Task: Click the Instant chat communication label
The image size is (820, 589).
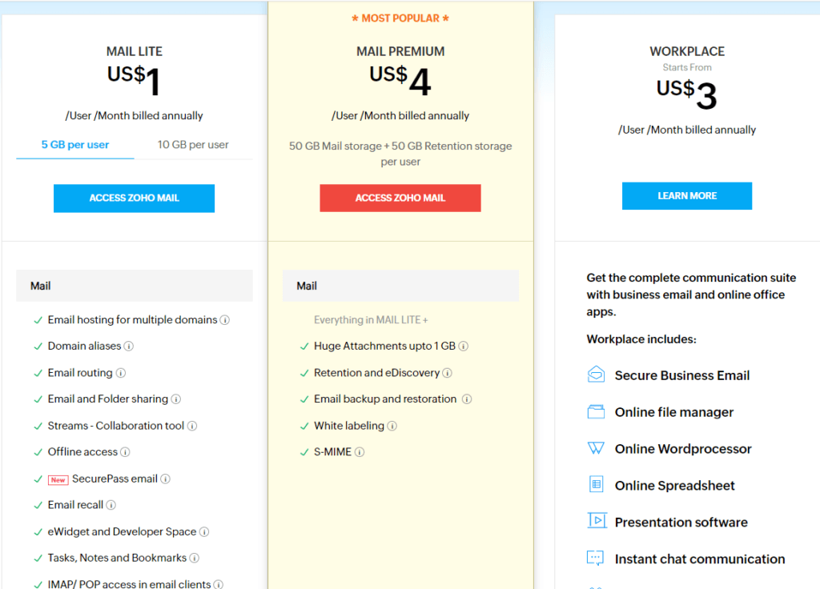Action: point(700,559)
